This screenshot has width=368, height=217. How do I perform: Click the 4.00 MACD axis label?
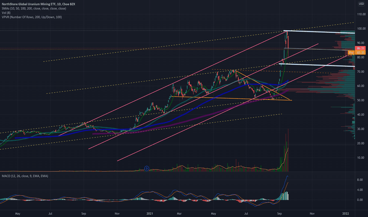360,190
